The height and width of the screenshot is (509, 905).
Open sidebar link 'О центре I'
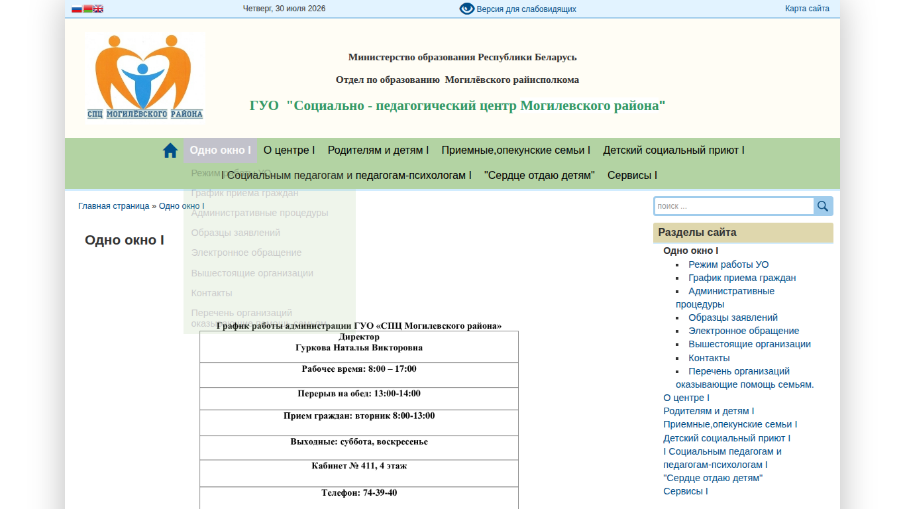[x=686, y=398]
